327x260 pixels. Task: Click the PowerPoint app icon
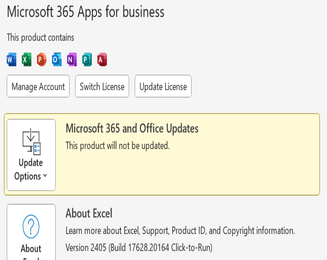click(41, 60)
